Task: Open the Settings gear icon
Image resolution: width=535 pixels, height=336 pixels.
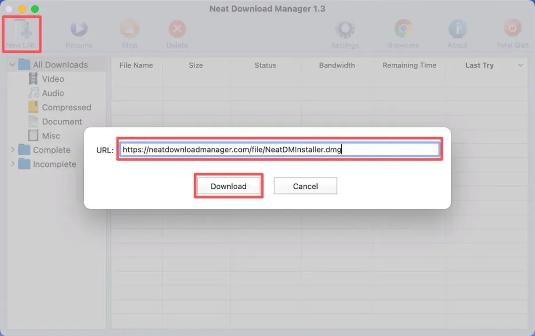Action: [x=345, y=29]
